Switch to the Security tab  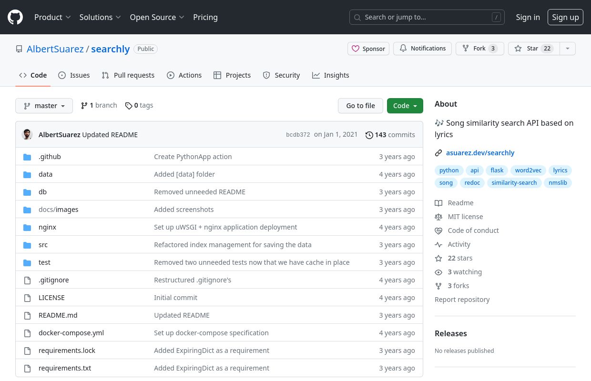click(281, 75)
